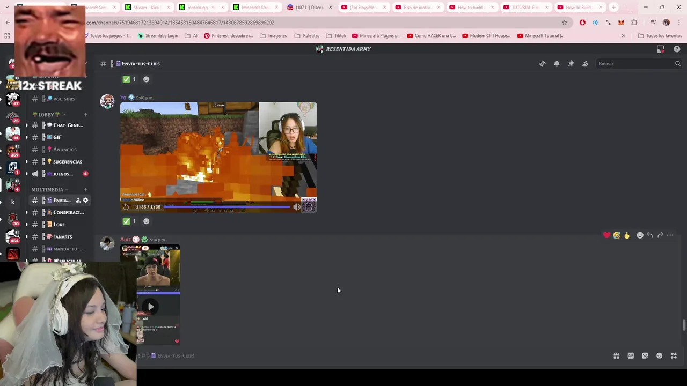The image size is (687, 386).
Task: Open emoji picker in message bar
Action: (660, 355)
